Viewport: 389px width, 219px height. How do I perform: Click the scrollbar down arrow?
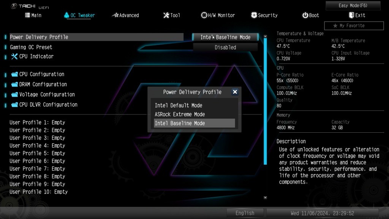[x=265, y=198]
